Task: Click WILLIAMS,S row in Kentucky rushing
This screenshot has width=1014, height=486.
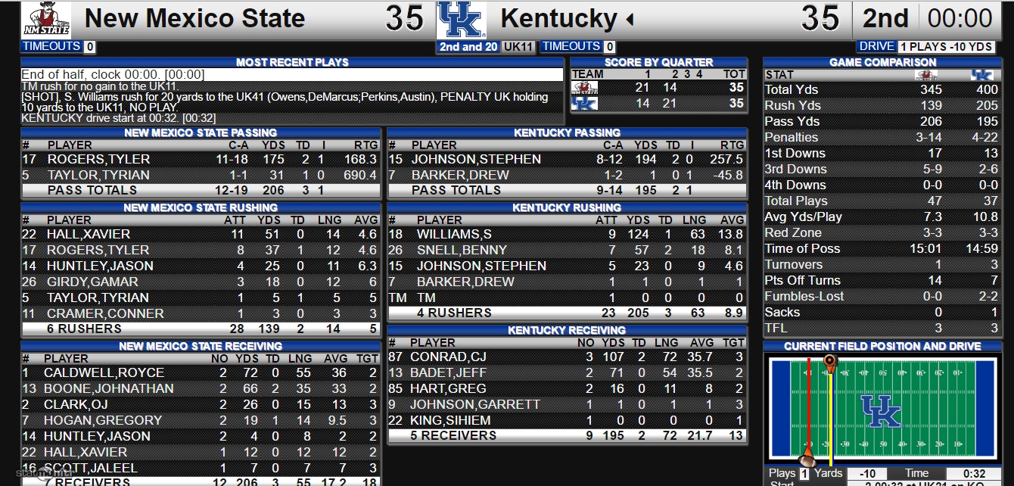Action: 567,235
